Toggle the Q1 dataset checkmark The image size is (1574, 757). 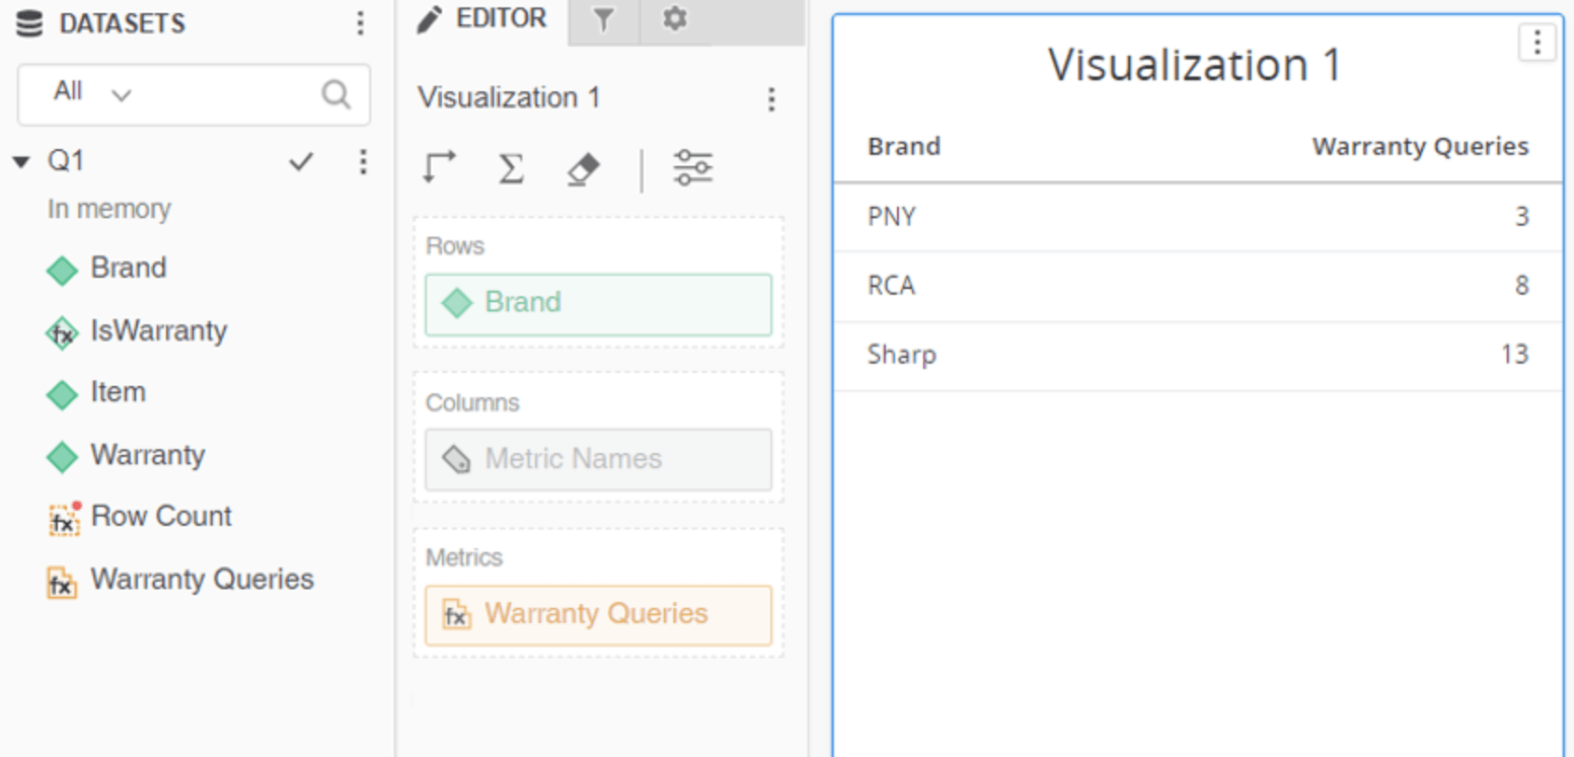[x=300, y=162]
